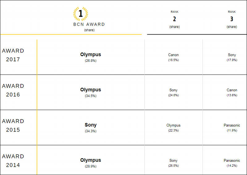The width and height of the screenshot is (247, 175).
Task: Select the AWARD 2017 row label
Action: click(13, 55)
